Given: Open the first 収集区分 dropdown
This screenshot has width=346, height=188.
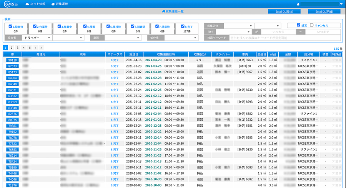Looking at the screenshot, I should [x=238, y=26].
